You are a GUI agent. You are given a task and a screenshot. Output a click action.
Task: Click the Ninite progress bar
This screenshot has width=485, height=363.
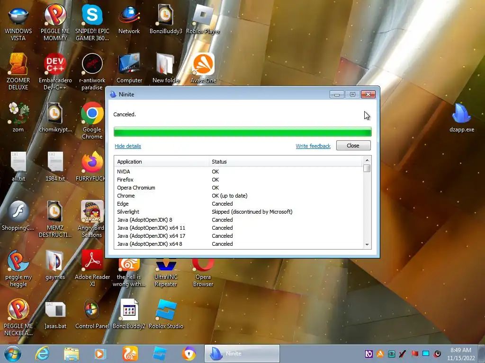point(242,132)
